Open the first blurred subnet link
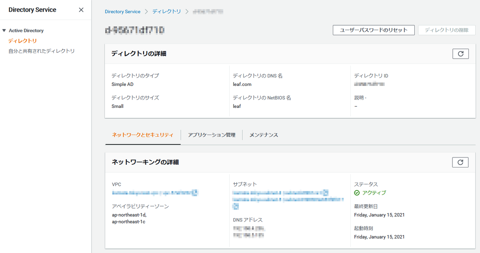This screenshot has height=253, width=480. 277,193
